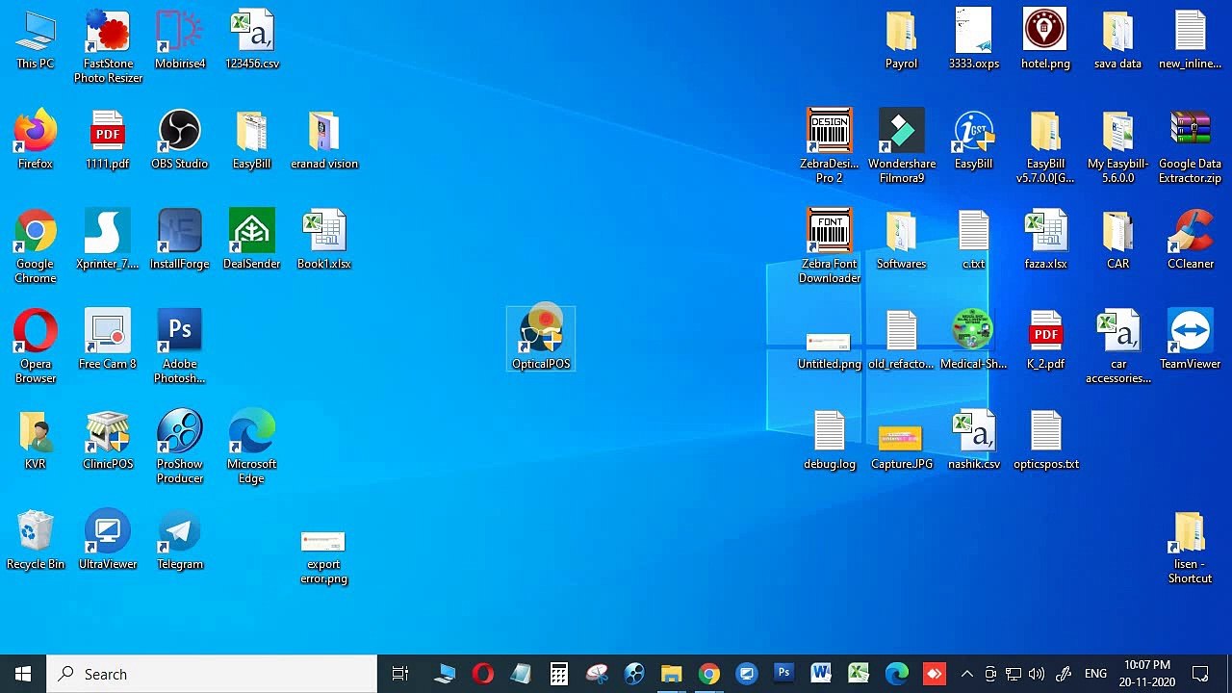Select the InstallForge shortcut
Viewport: 1232px width, 693px height.
tap(180, 240)
